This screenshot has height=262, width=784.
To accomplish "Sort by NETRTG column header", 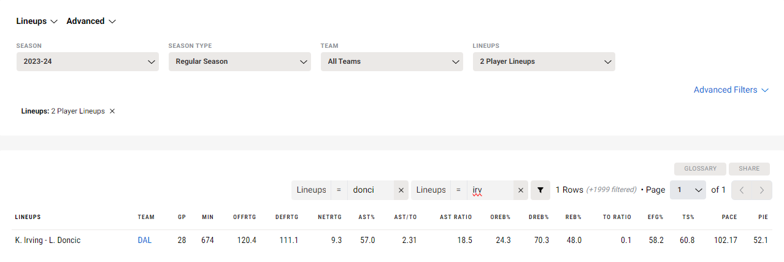I will pos(329,217).
